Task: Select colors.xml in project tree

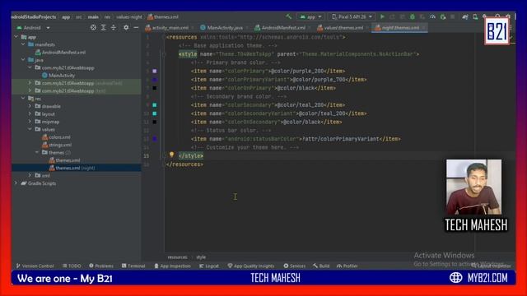Action: pos(56,137)
